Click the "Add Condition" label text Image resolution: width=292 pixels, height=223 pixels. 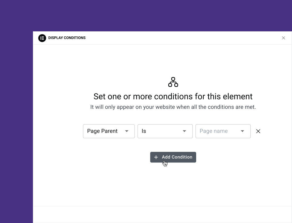coord(177,157)
